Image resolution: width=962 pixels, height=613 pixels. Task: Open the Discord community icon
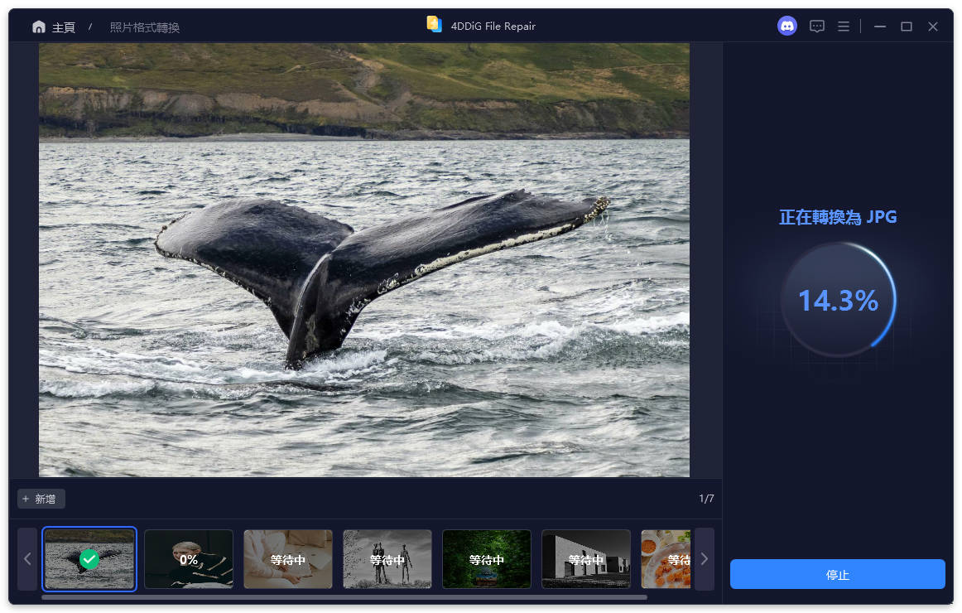point(786,27)
